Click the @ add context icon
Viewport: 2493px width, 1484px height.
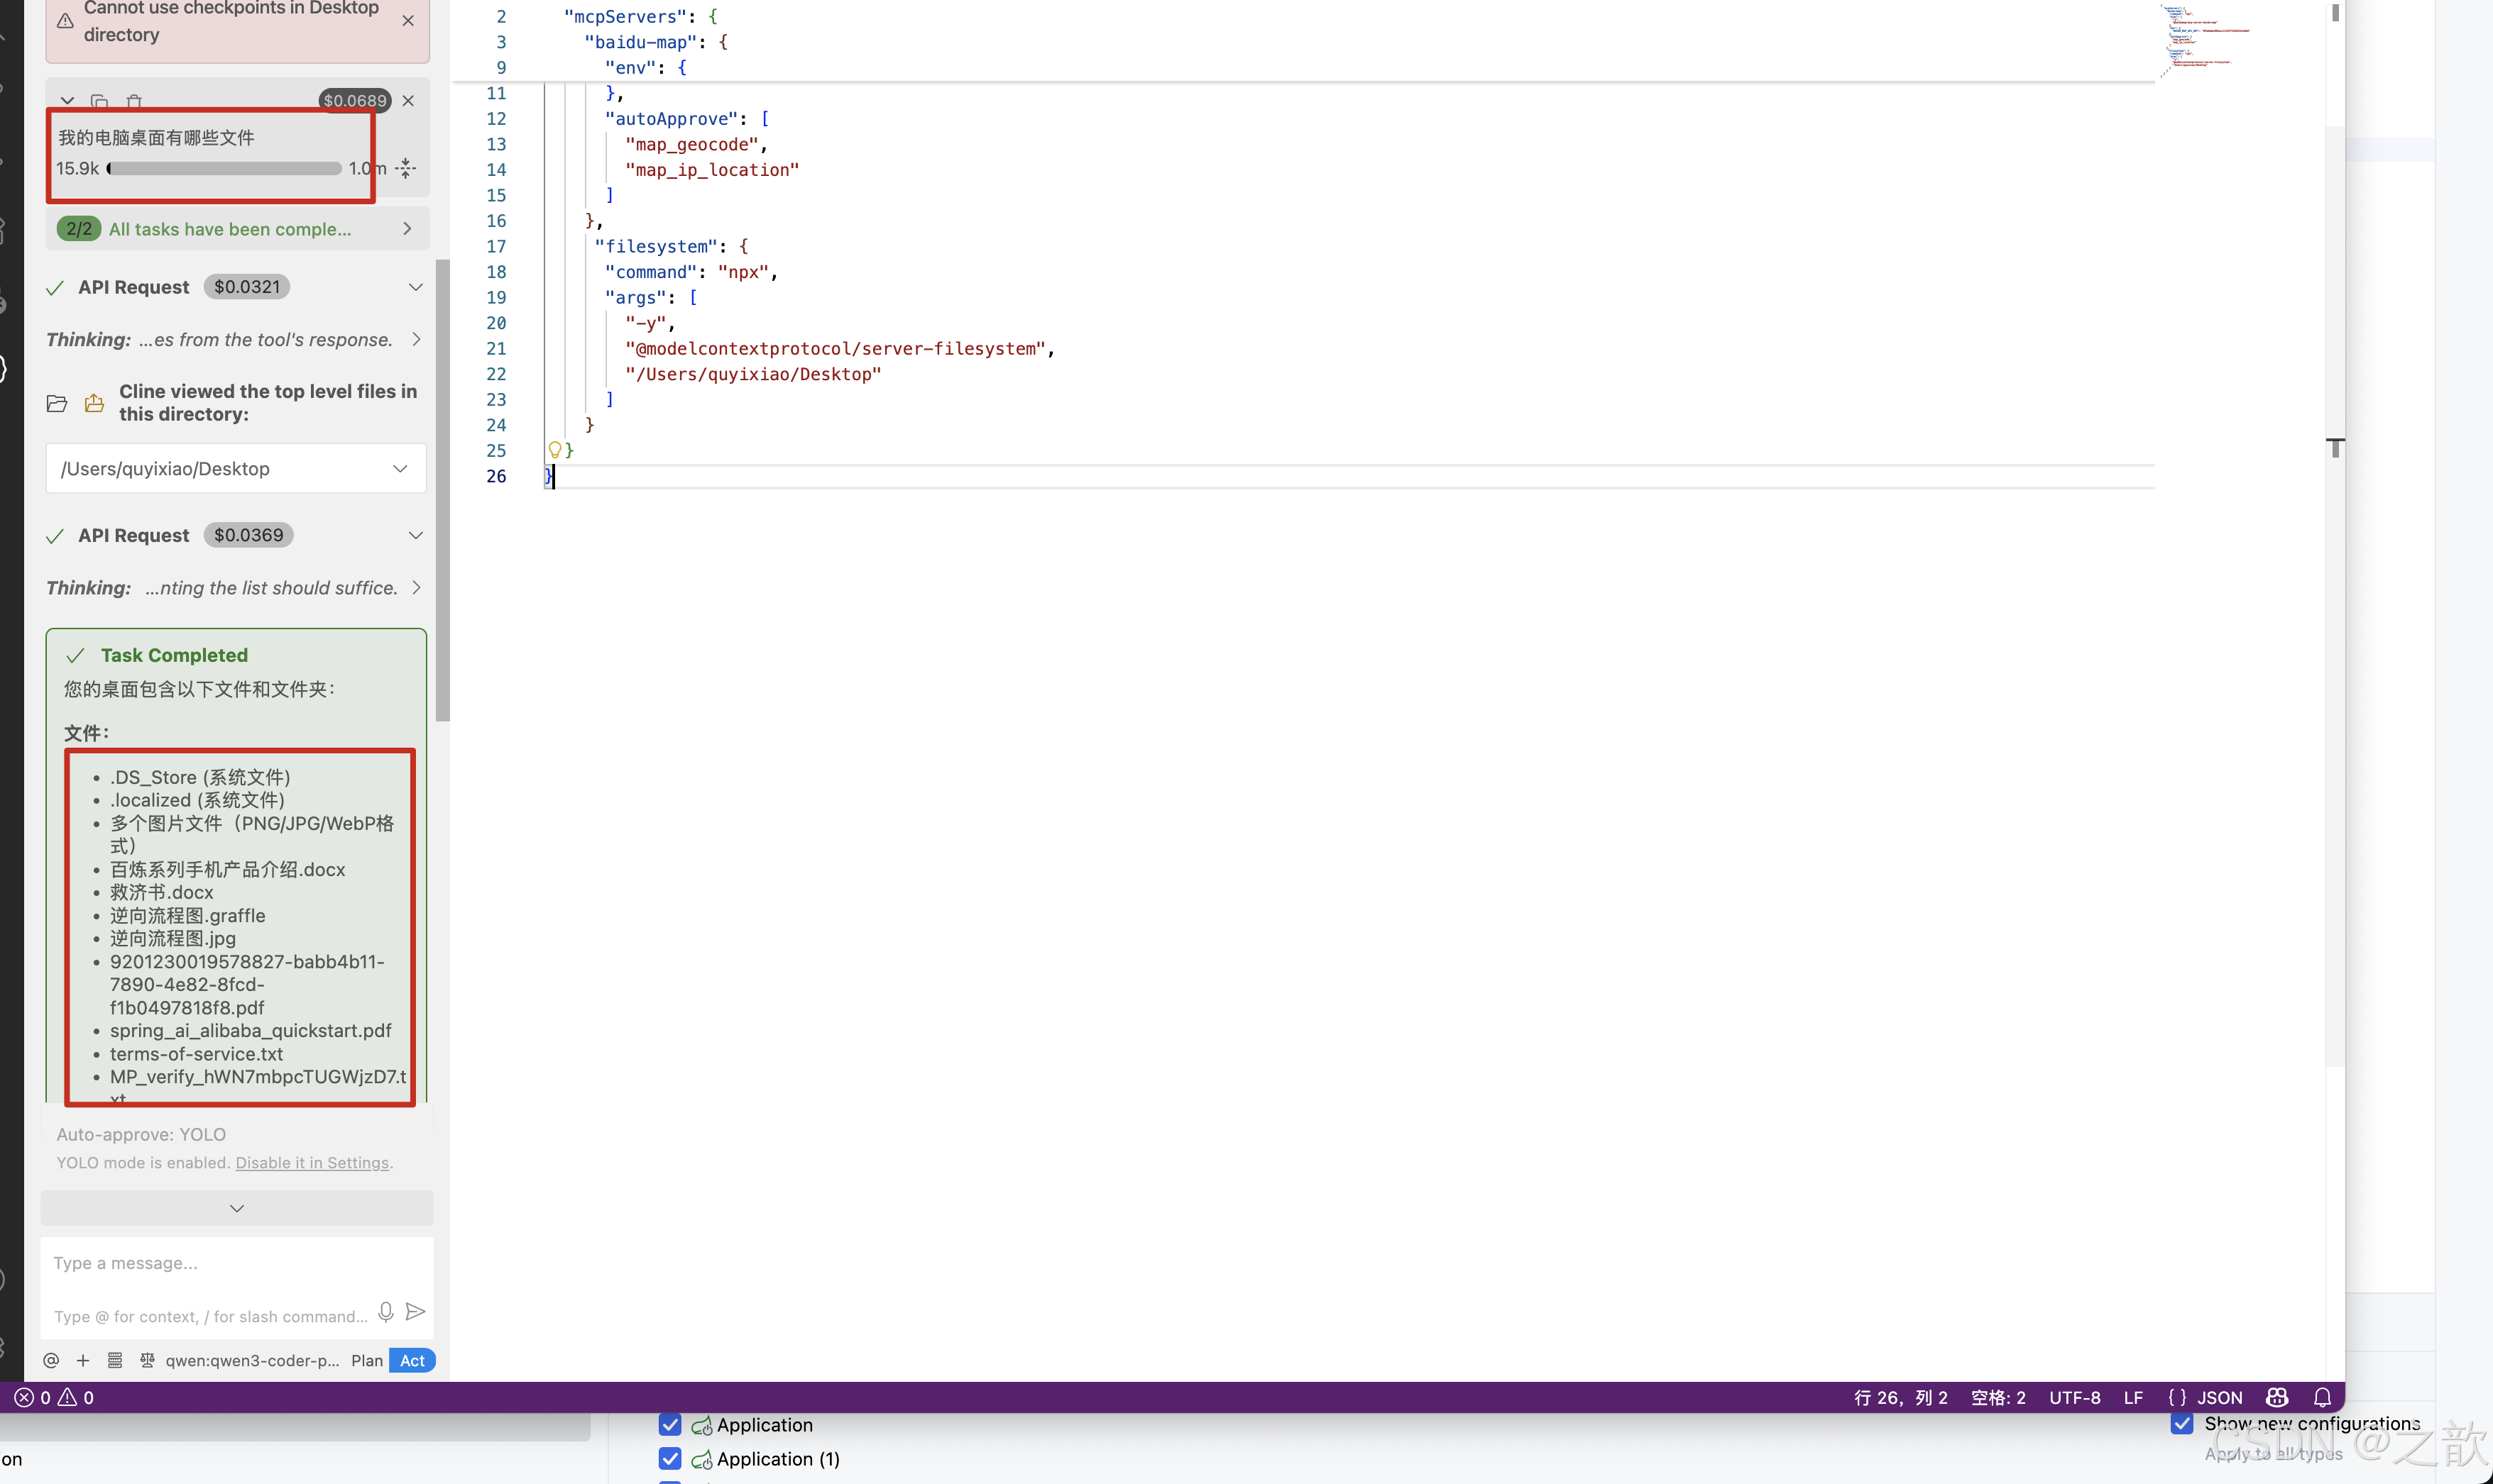coord(51,1360)
